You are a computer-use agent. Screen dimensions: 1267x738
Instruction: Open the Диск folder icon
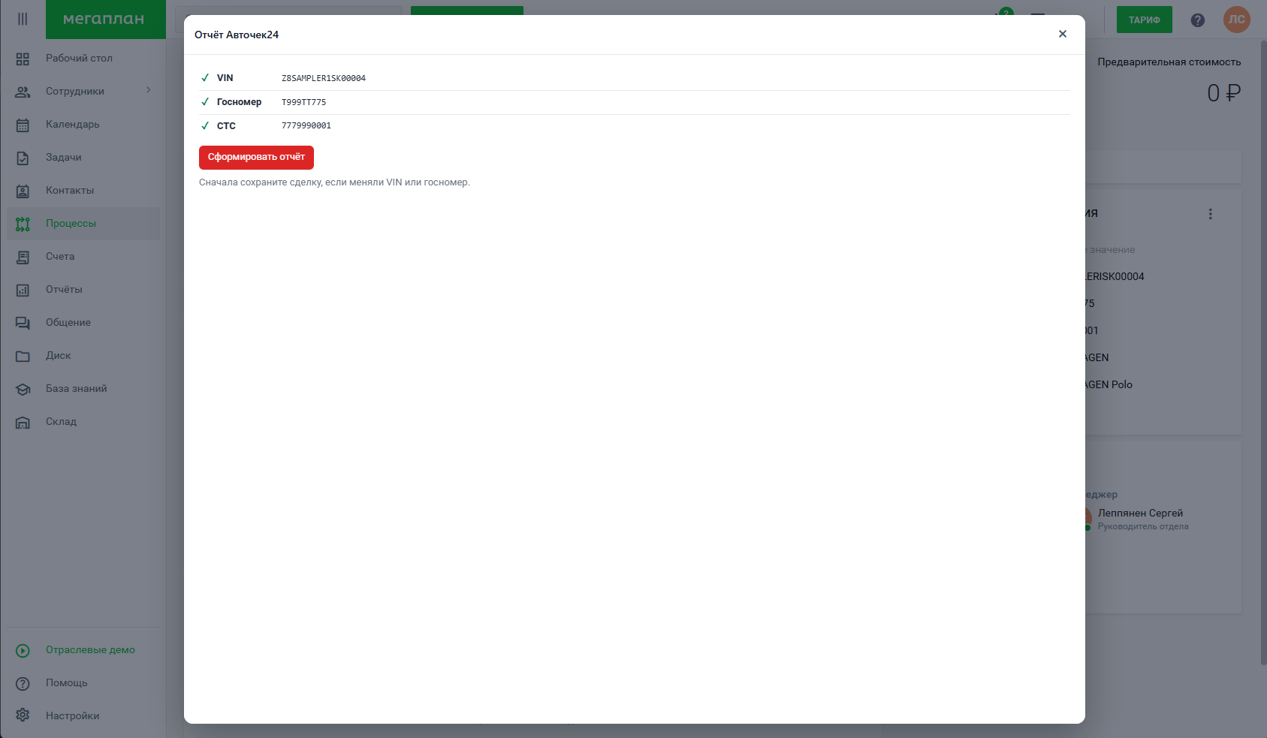tap(23, 356)
